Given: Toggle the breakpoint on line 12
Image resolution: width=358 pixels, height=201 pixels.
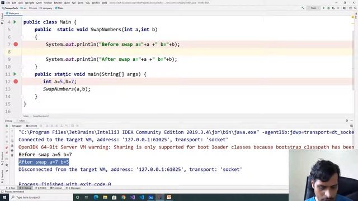Looking at the screenshot, I should coord(16,82).
